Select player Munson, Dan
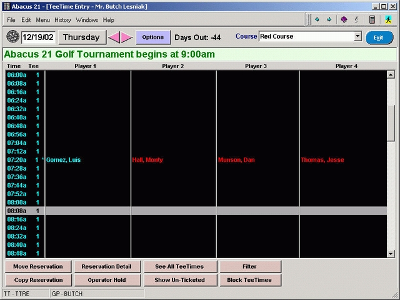Viewport: 400px width, 300px height. 236,160
